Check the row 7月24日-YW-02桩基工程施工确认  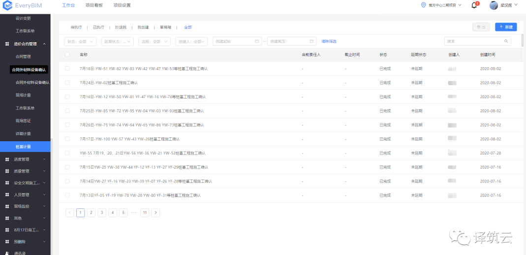click(67, 82)
